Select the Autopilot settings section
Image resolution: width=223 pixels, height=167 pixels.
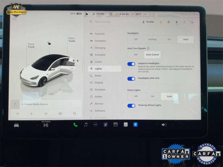pyautogui.click(x=100, y=55)
